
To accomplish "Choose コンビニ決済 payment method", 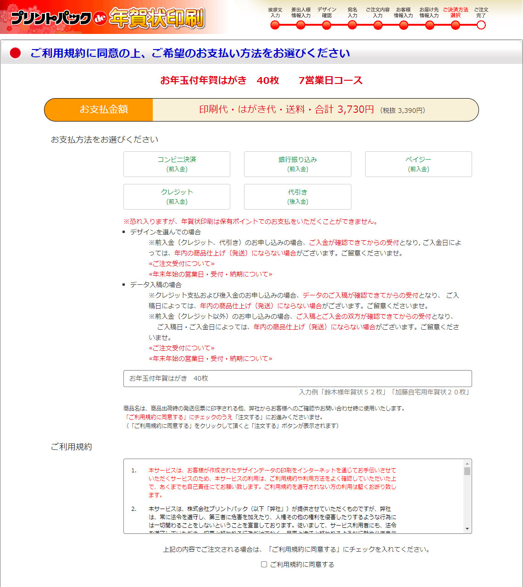I will [177, 164].
